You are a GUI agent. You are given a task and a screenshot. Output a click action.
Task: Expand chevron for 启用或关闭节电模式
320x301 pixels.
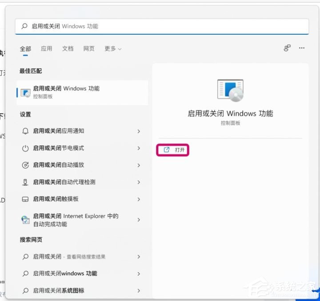[139, 148]
